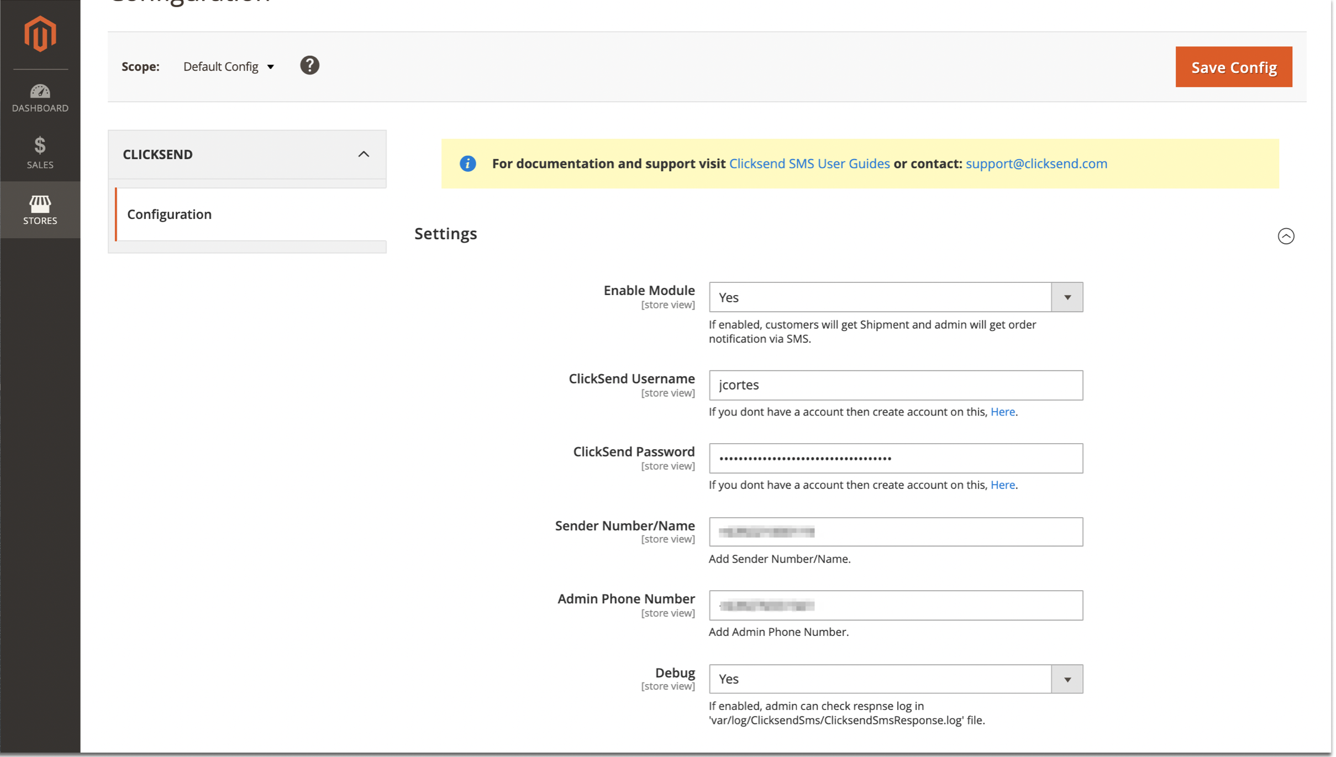The height and width of the screenshot is (757, 1336).
Task: Click the Scope: label text
Action: pyautogui.click(x=140, y=66)
